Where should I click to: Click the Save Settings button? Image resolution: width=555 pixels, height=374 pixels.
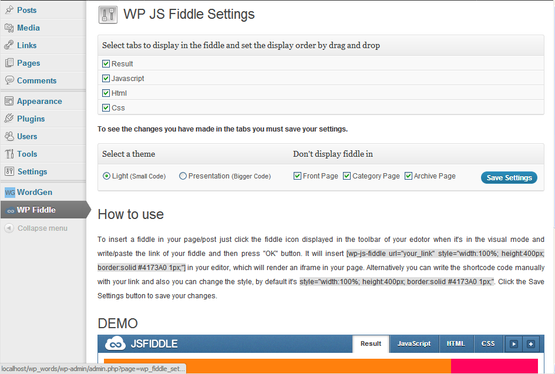point(509,178)
